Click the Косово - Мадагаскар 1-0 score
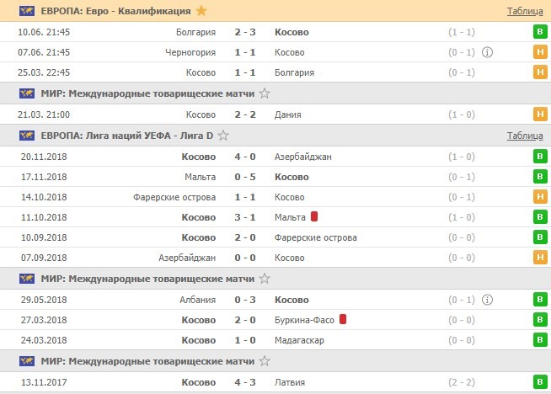 pyautogui.click(x=246, y=340)
